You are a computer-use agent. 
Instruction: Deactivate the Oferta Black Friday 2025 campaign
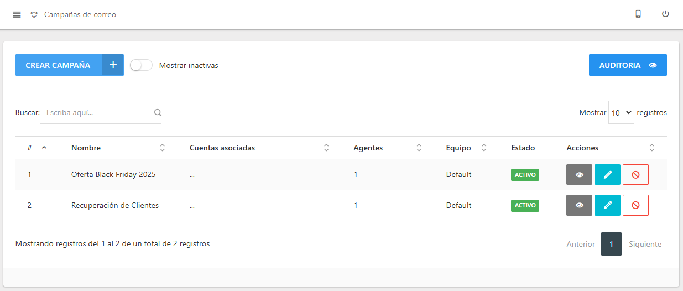click(x=635, y=174)
